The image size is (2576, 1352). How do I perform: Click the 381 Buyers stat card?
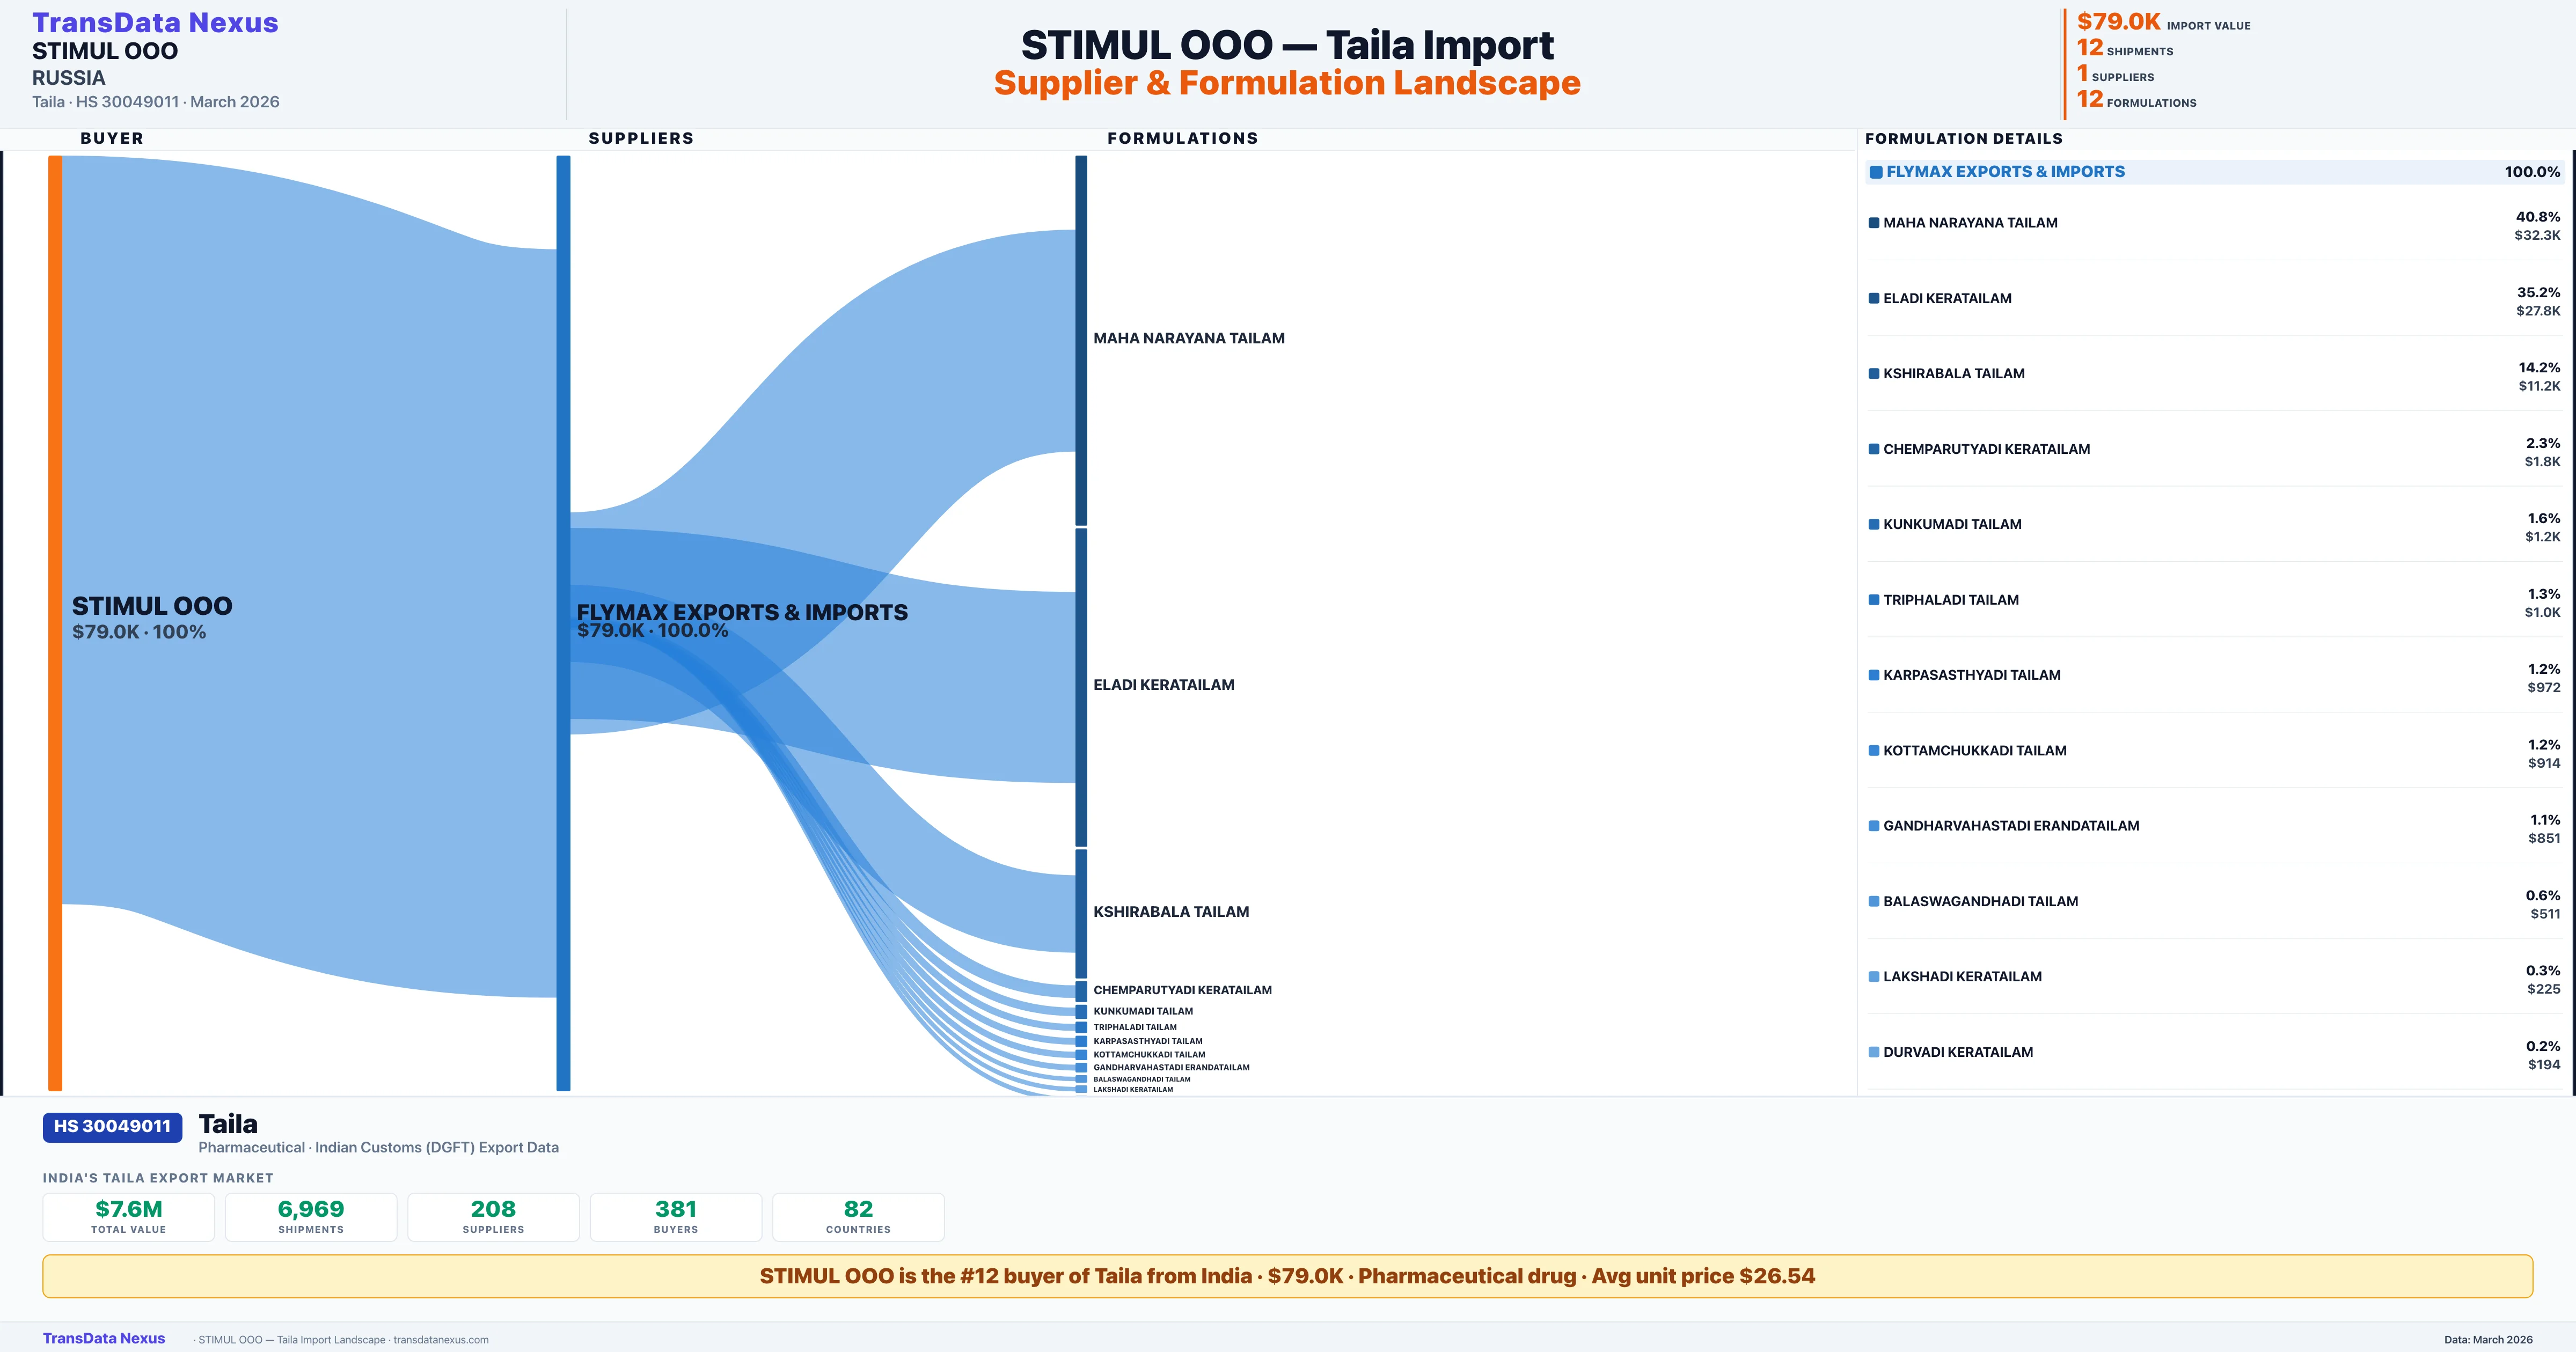676,1216
